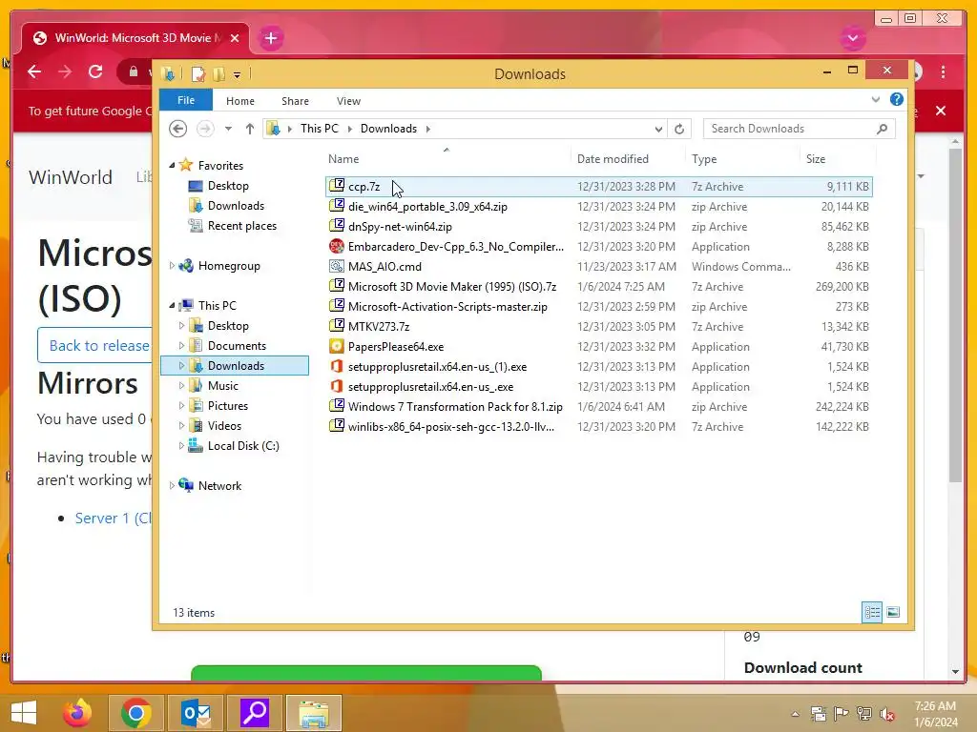Collapse the This PC tree node
977x732 pixels.
(x=172, y=306)
